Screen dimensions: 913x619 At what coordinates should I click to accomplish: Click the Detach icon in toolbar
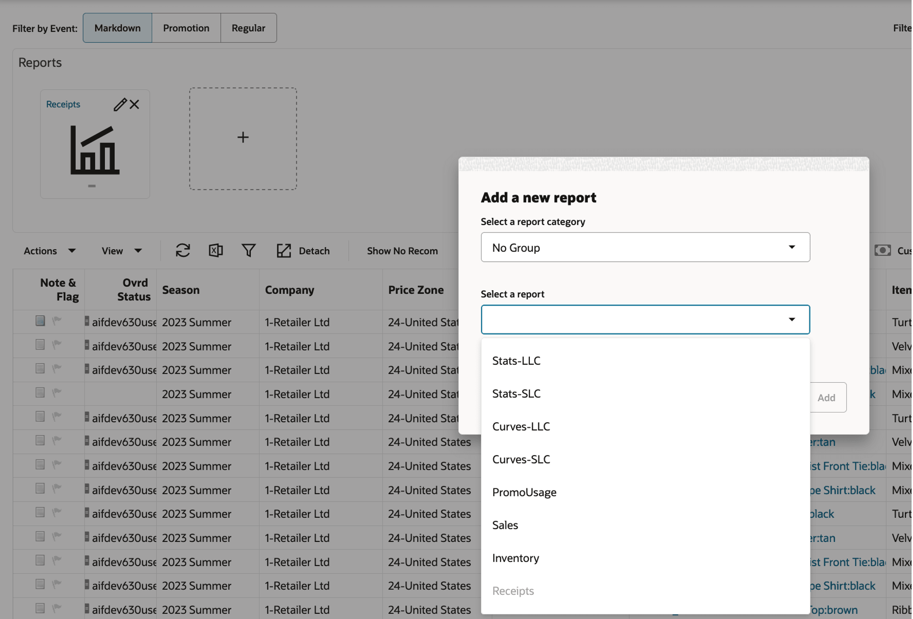pos(284,250)
